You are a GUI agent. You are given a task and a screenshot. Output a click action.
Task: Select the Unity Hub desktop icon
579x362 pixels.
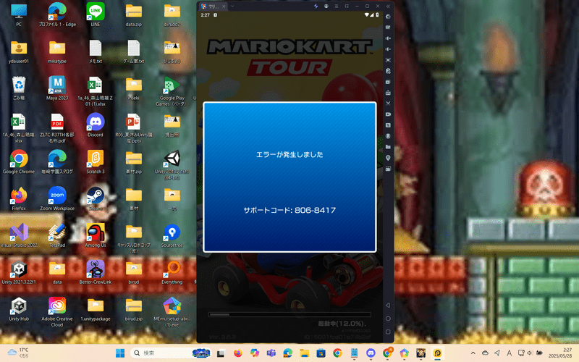[19, 310]
